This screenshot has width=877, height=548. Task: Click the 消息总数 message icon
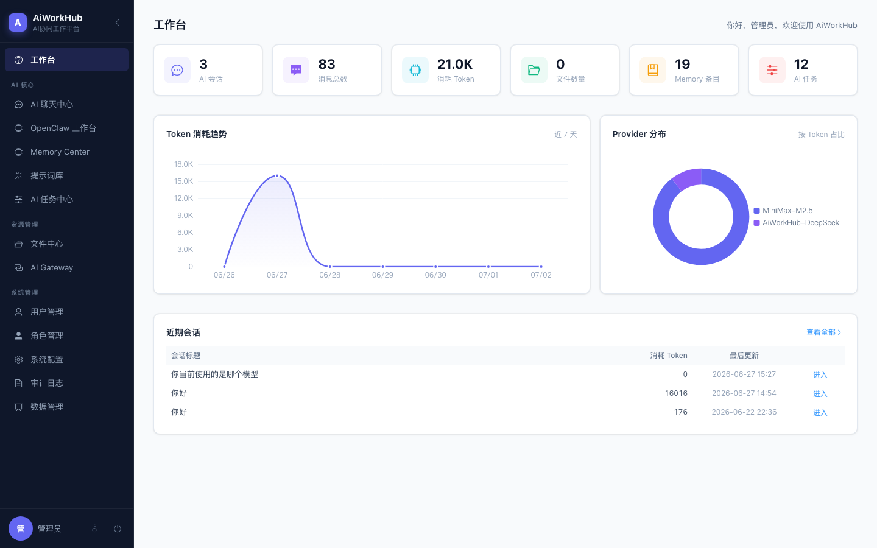pyautogui.click(x=296, y=70)
